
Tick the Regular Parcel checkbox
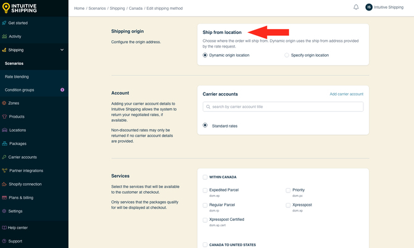(205, 205)
